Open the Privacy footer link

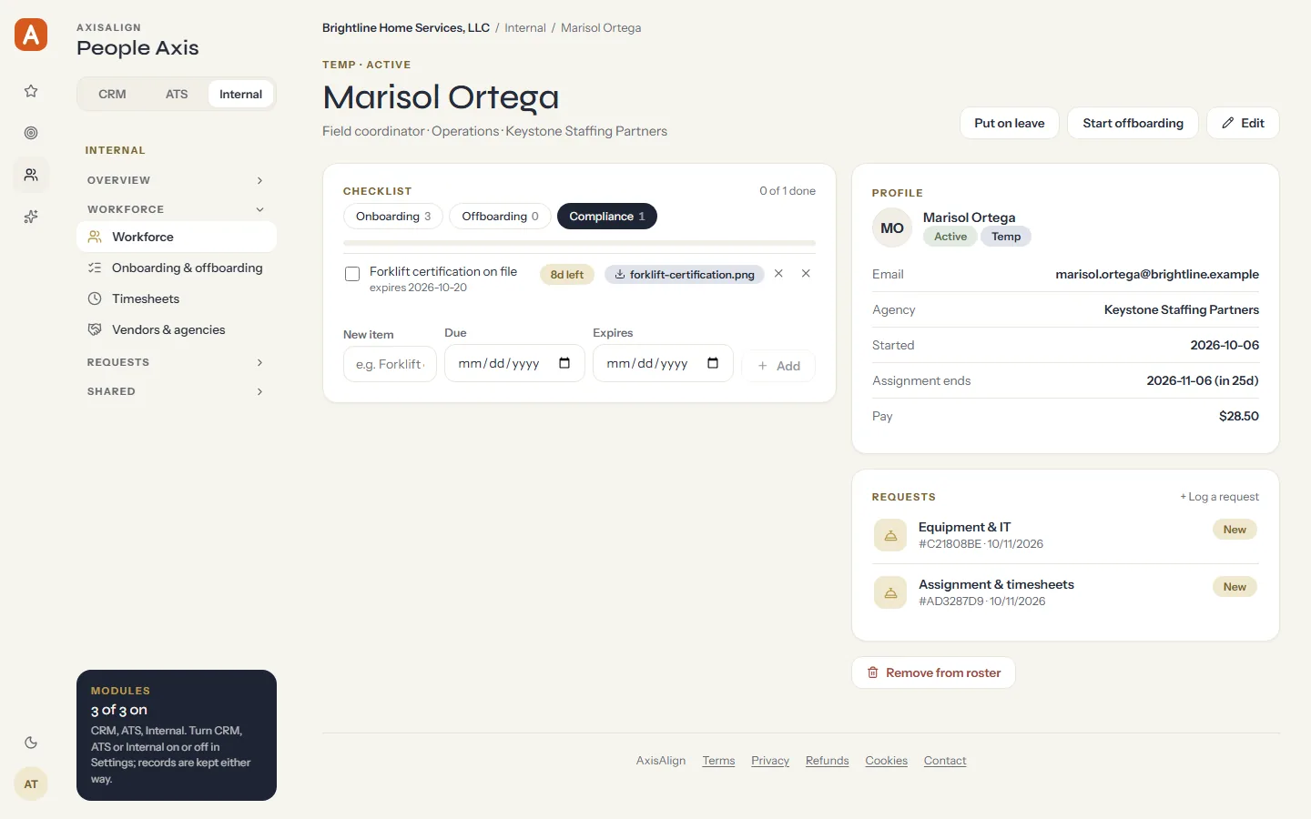click(x=770, y=761)
